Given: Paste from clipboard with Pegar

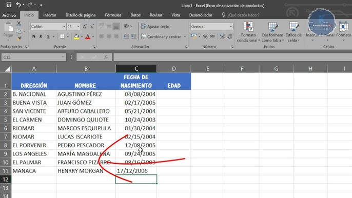Looking at the screenshot, I should tap(8, 31).
